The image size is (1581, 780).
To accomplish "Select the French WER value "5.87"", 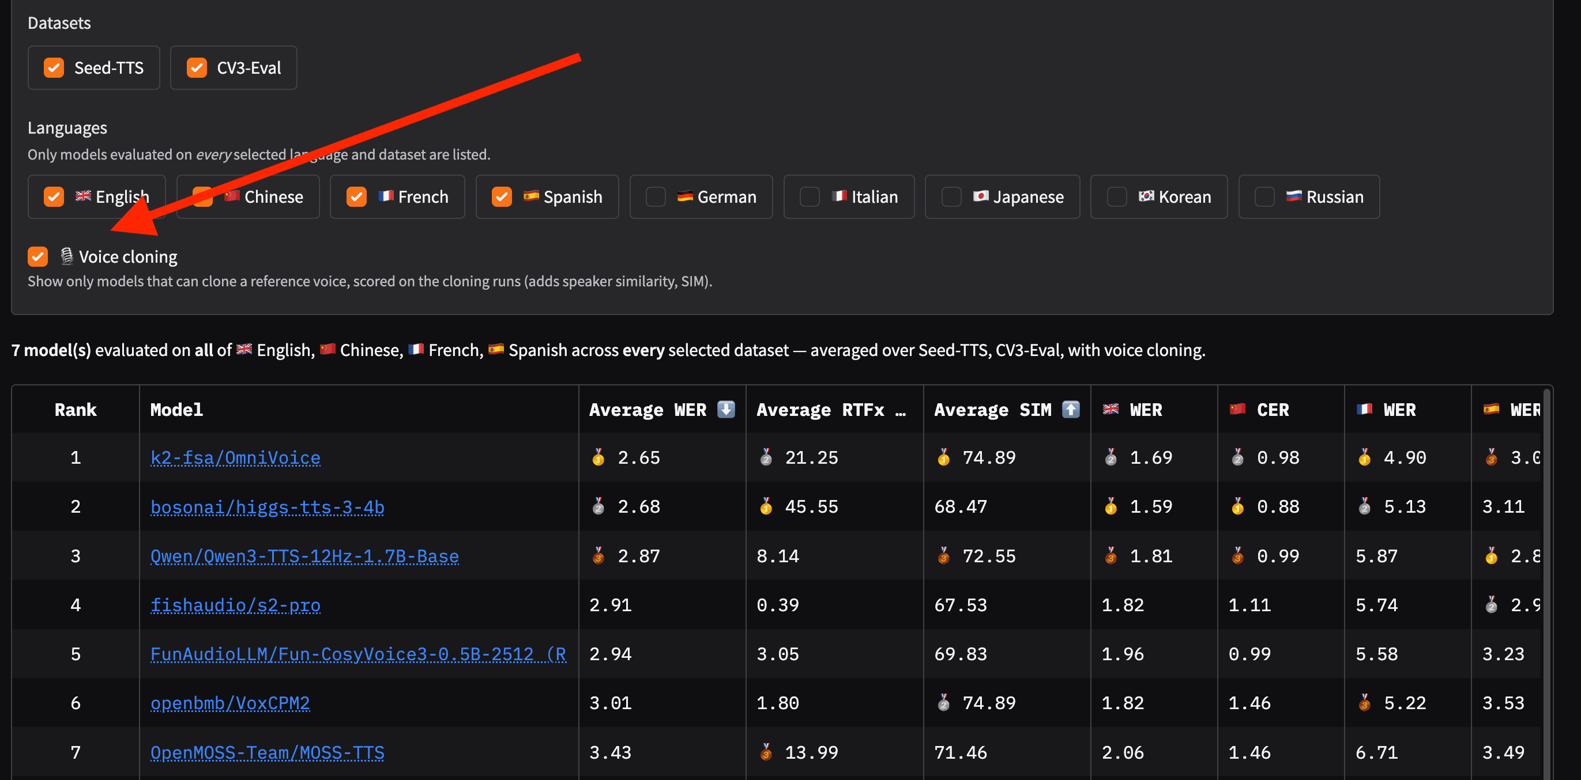I will point(1377,555).
